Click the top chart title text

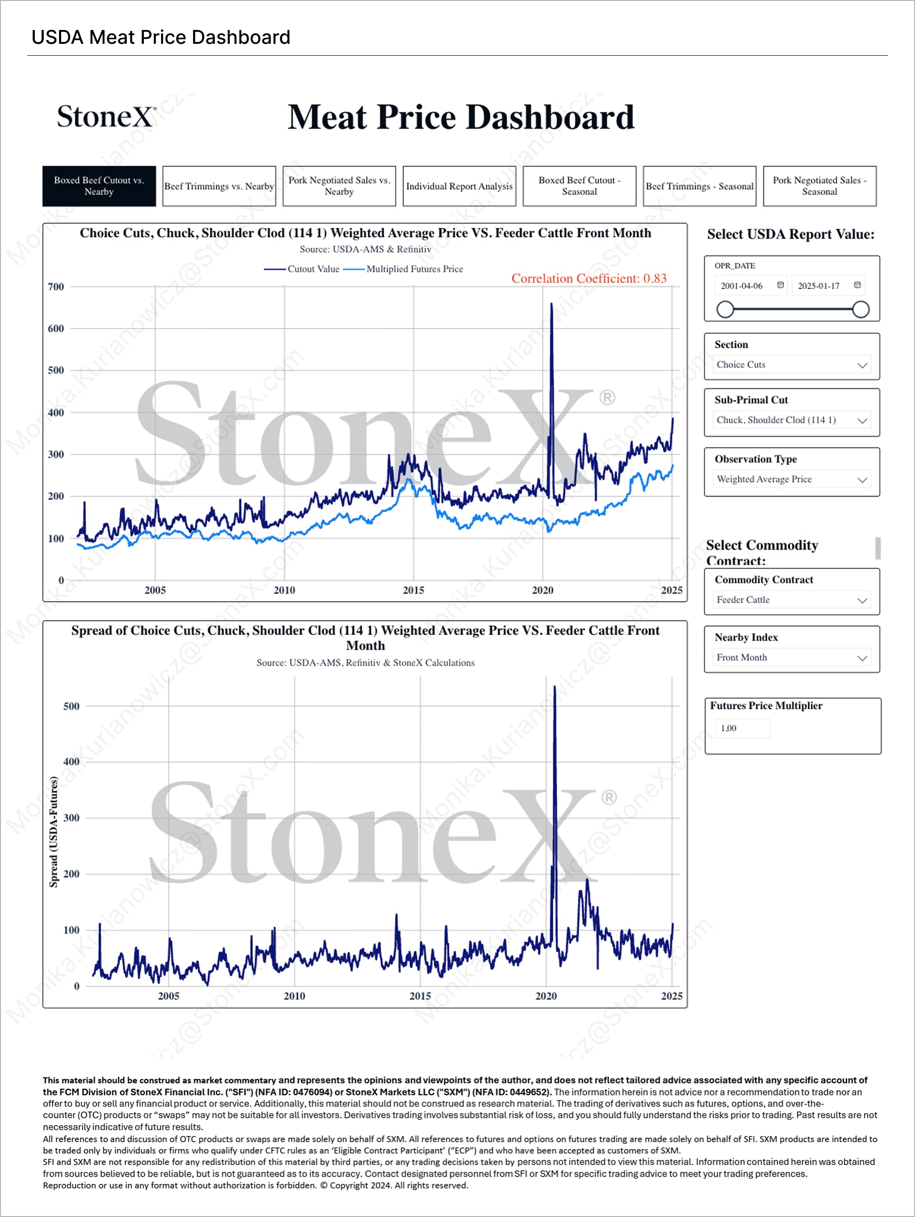366,233
